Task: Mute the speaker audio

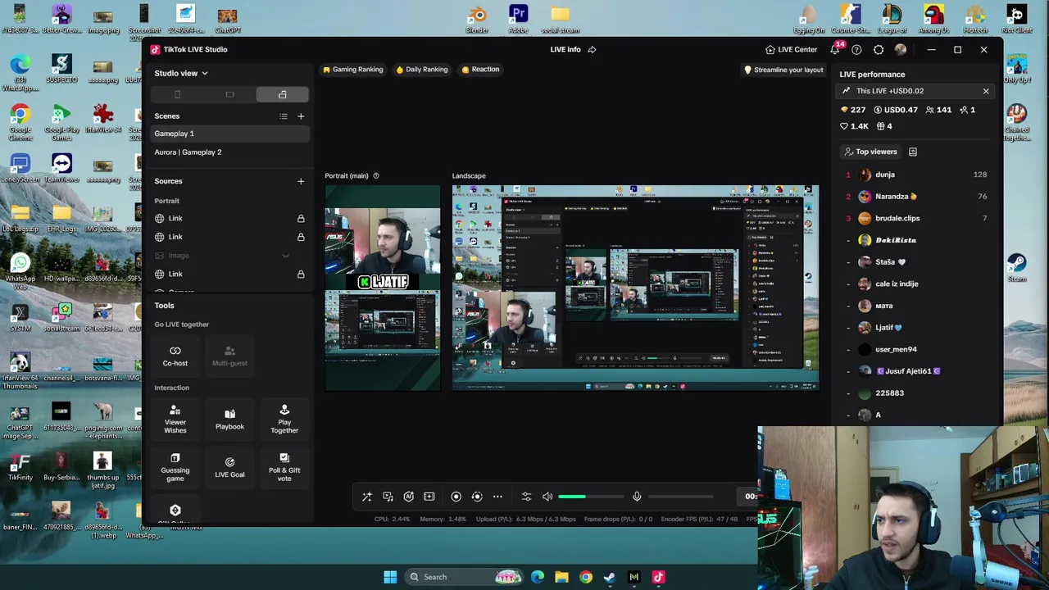Action: (x=547, y=497)
